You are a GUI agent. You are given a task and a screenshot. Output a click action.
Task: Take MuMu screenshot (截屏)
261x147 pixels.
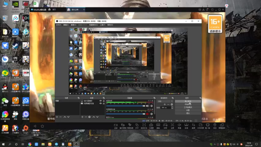click(193, 126)
